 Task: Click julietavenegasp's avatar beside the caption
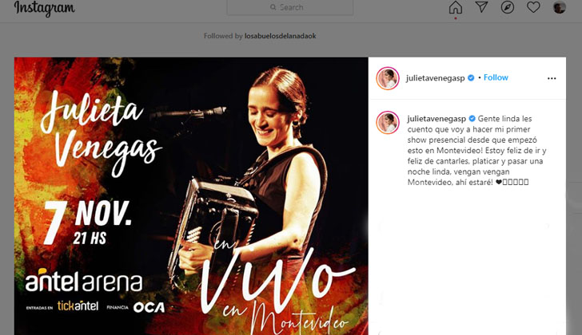pos(388,123)
